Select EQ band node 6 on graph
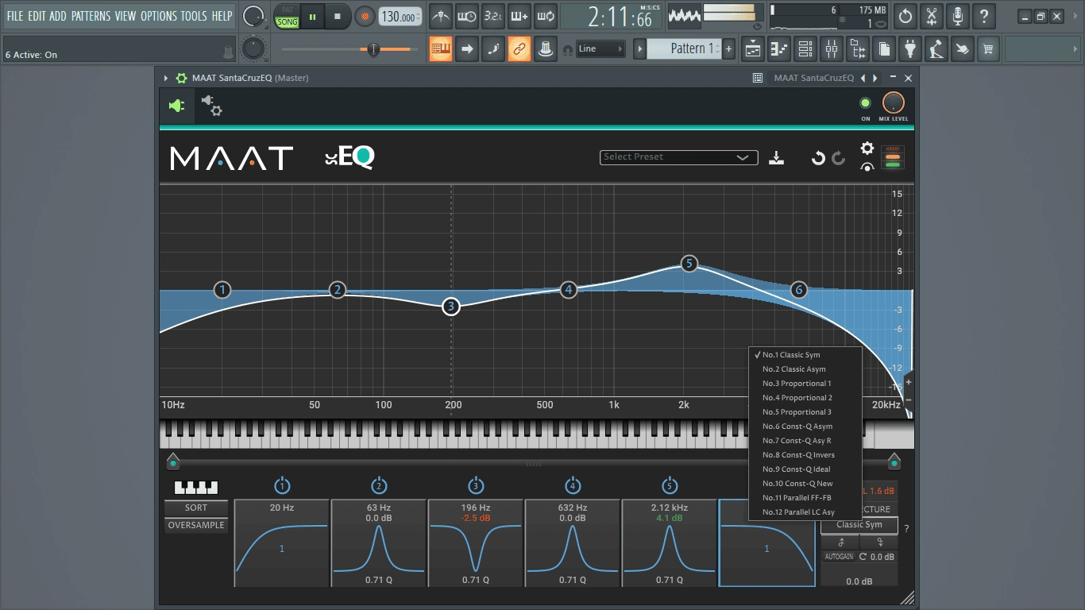The image size is (1085, 610). click(x=799, y=290)
